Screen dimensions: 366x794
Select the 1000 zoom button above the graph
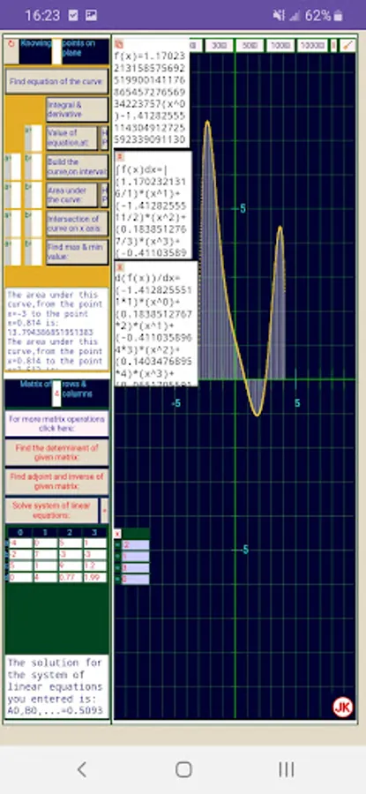point(280,46)
